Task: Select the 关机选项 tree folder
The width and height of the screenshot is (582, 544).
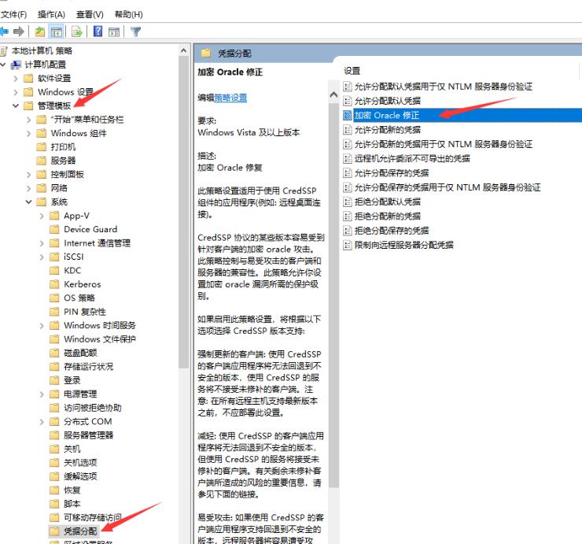Action: (x=80, y=463)
